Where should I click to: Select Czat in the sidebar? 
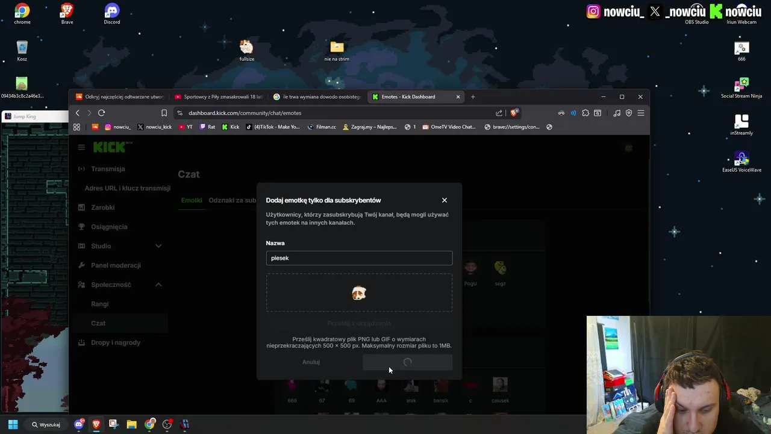tap(98, 323)
